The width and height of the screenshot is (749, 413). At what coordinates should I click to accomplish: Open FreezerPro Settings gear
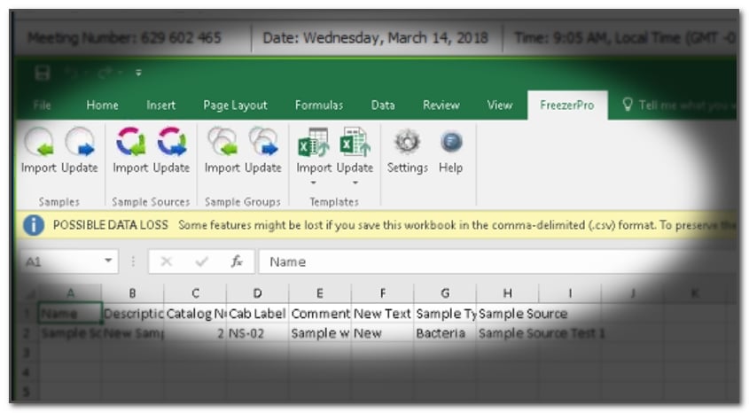tap(407, 142)
